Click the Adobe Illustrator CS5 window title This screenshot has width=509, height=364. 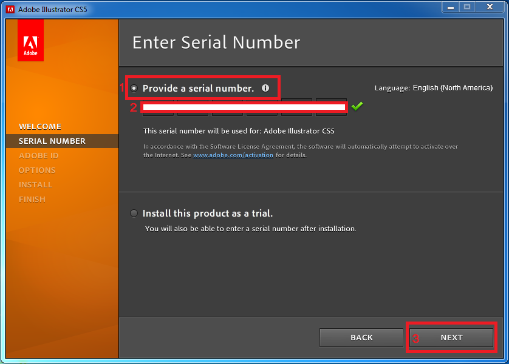pos(53,9)
